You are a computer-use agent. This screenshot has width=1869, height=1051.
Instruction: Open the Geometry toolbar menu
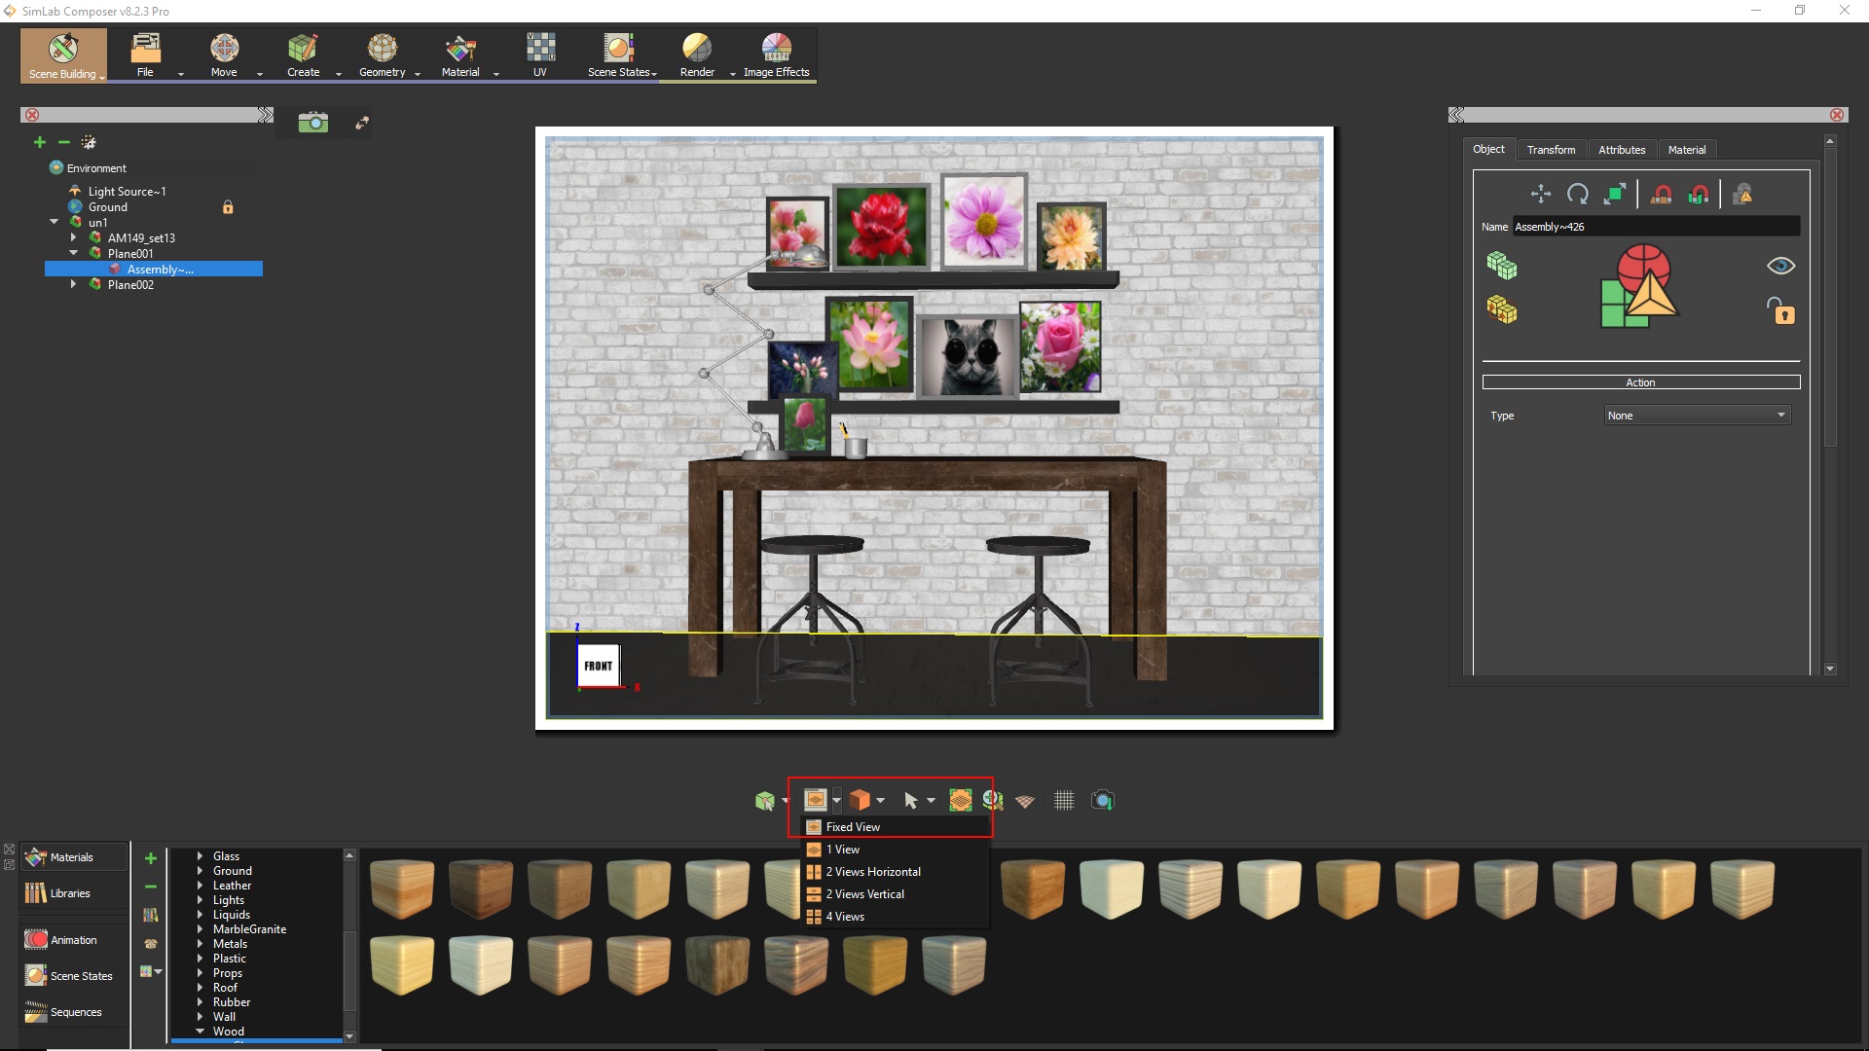pyautogui.click(x=382, y=55)
